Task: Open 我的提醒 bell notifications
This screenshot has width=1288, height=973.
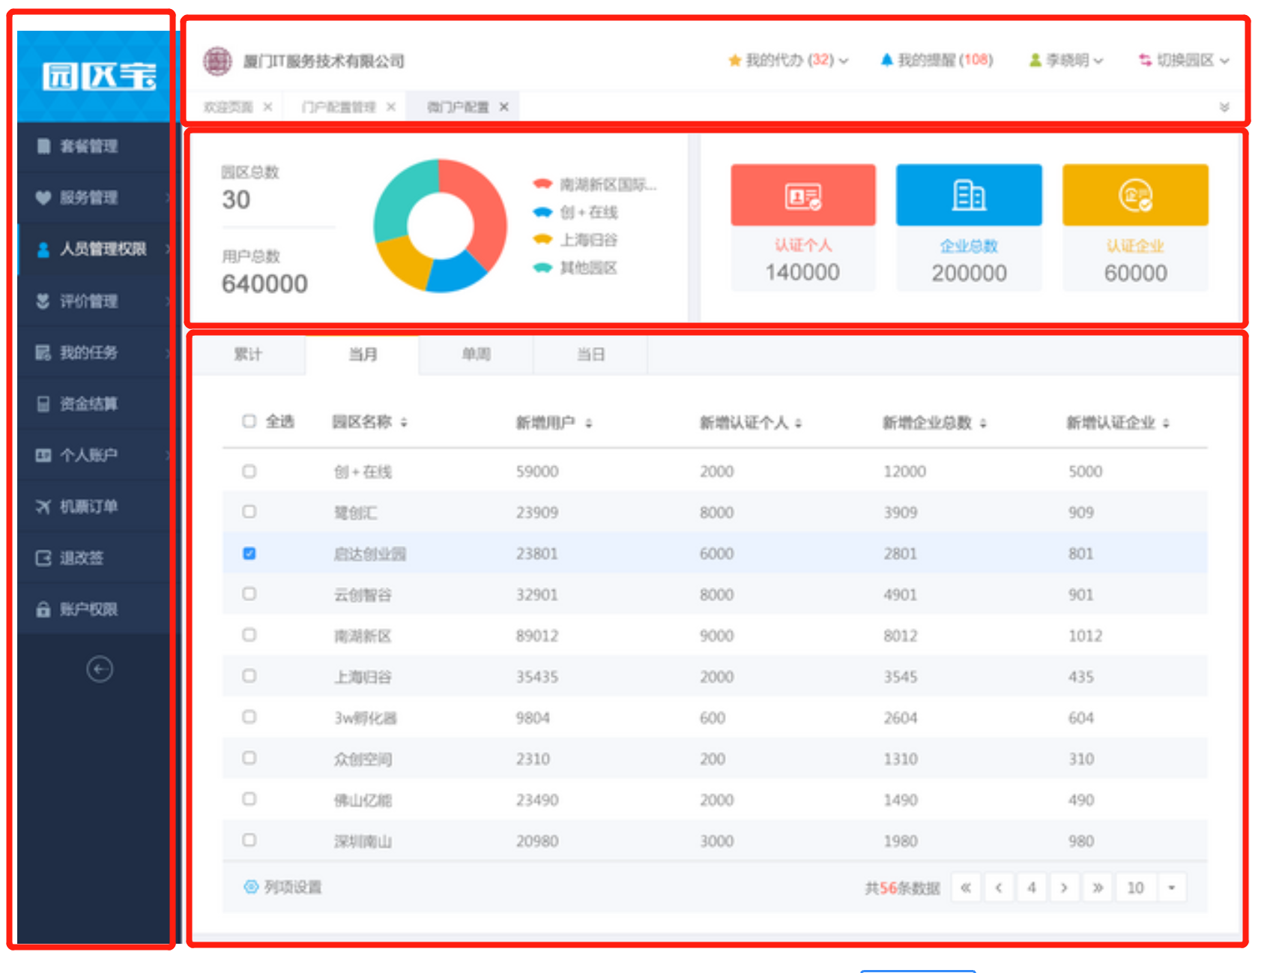Action: click(937, 60)
